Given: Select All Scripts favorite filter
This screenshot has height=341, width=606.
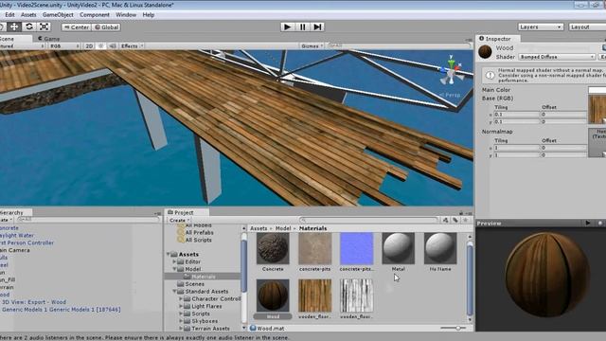Looking at the screenshot, I should [198, 240].
